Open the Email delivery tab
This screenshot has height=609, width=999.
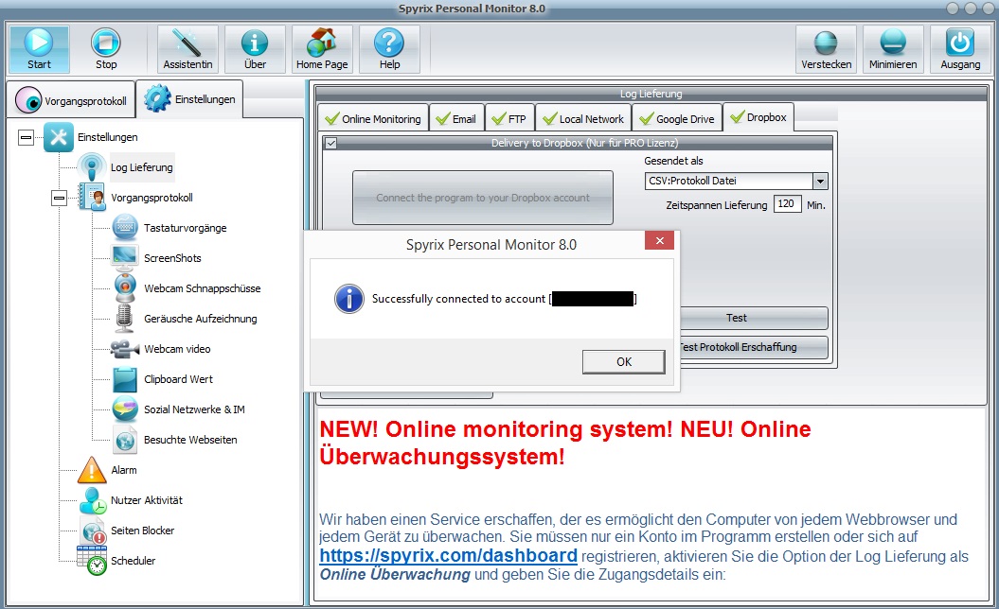[456, 118]
